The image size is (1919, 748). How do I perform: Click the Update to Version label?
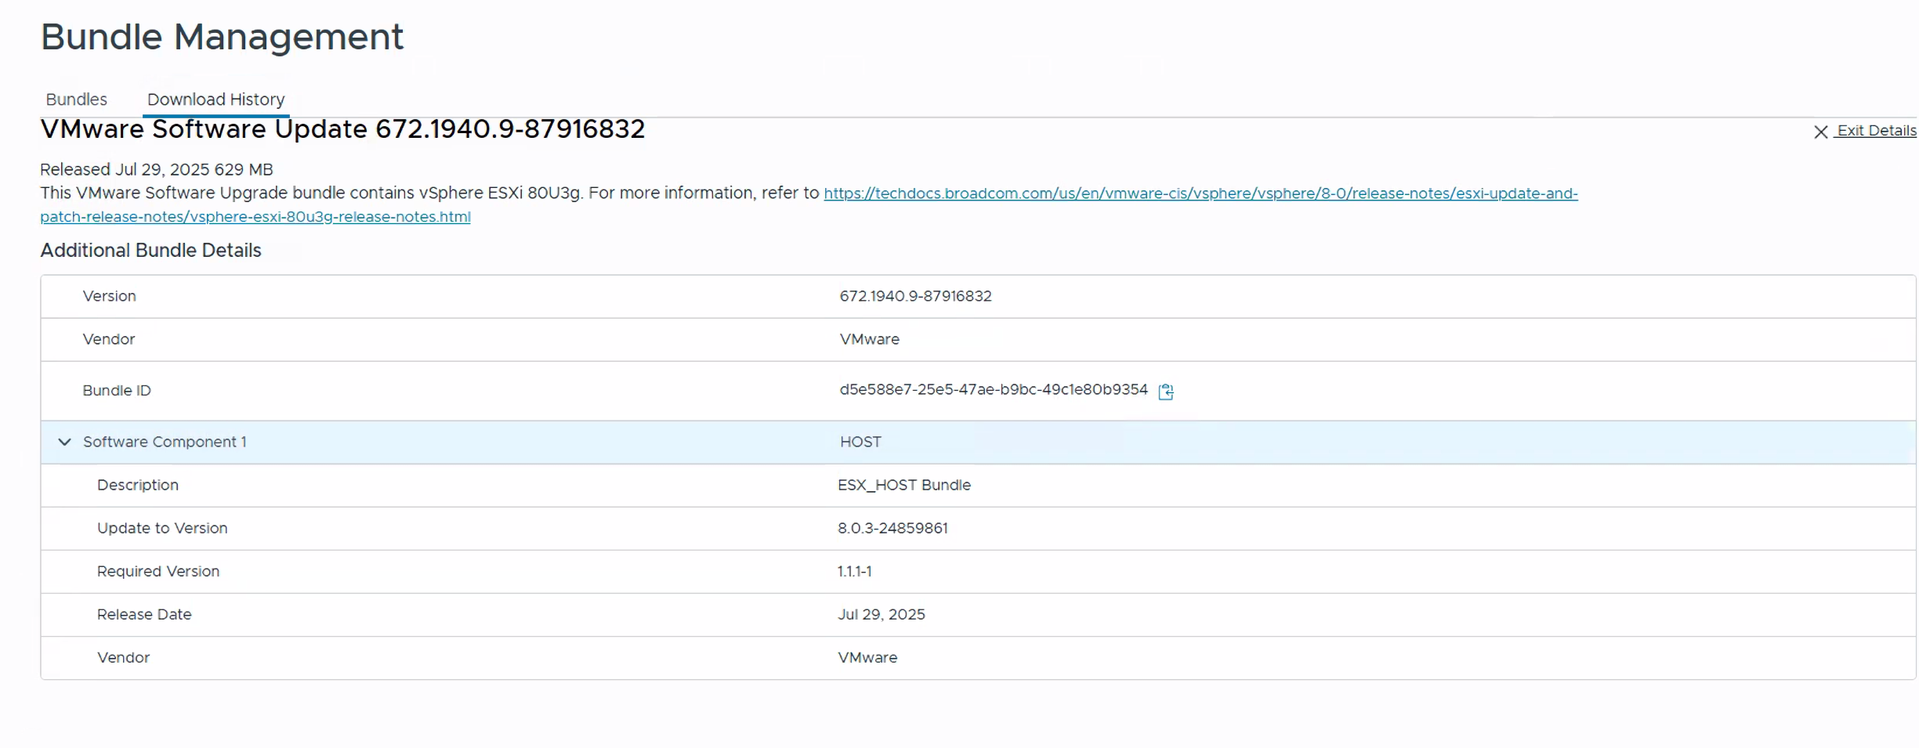pyautogui.click(x=162, y=528)
